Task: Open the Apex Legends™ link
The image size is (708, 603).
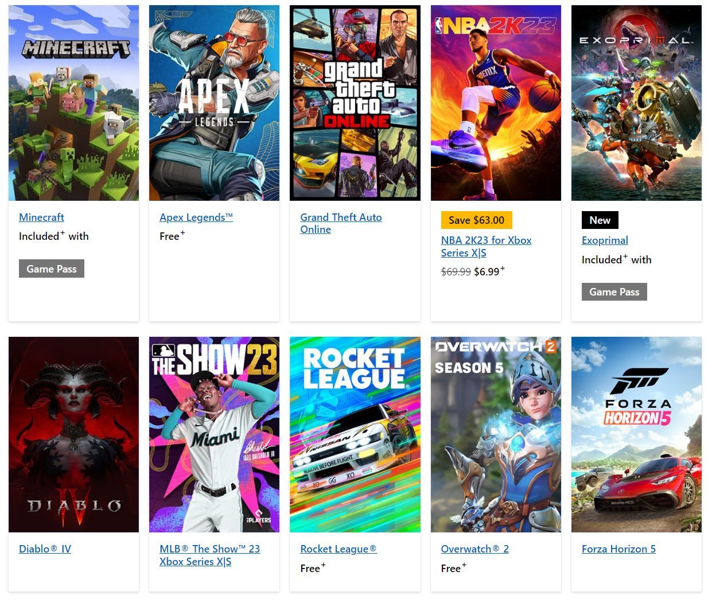Action: point(196,217)
